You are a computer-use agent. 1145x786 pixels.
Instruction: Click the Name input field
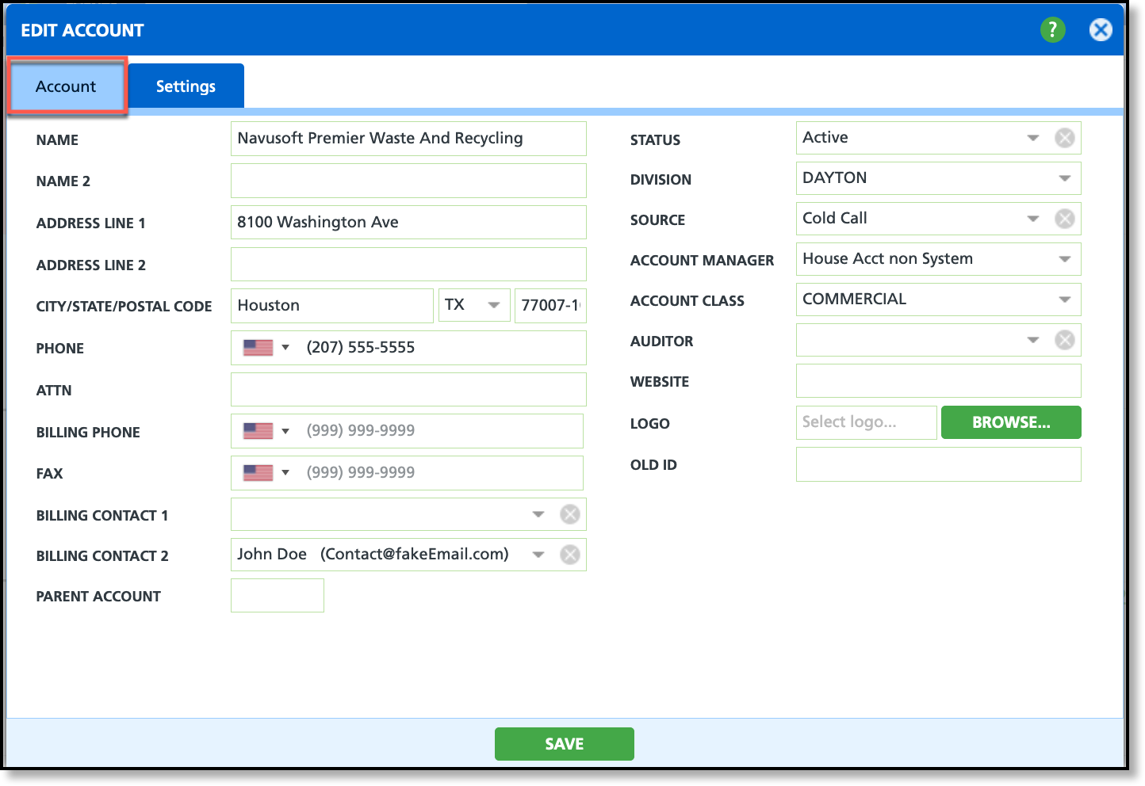tap(408, 139)
